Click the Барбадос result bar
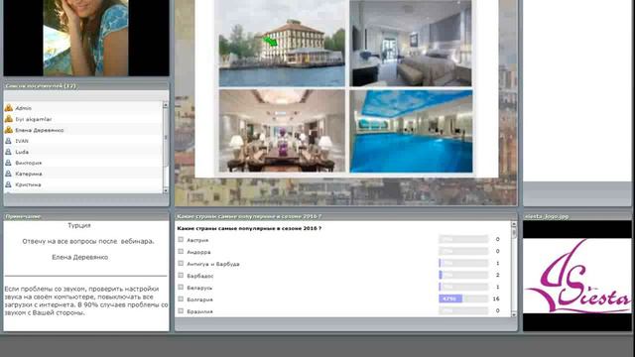This screenshot has width=635, height=357. click(463, 275)
